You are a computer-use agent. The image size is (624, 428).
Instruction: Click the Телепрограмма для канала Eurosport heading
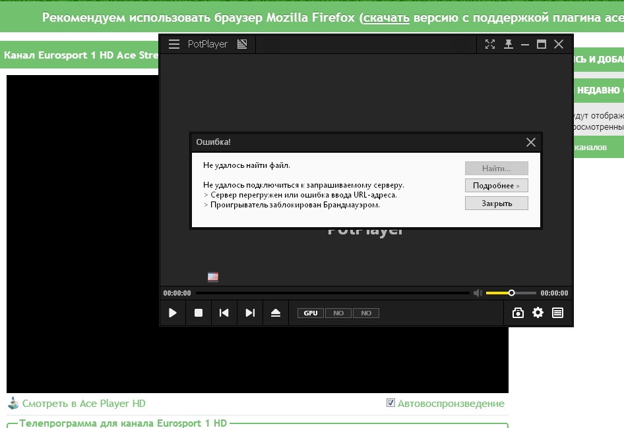click(123, 423)
